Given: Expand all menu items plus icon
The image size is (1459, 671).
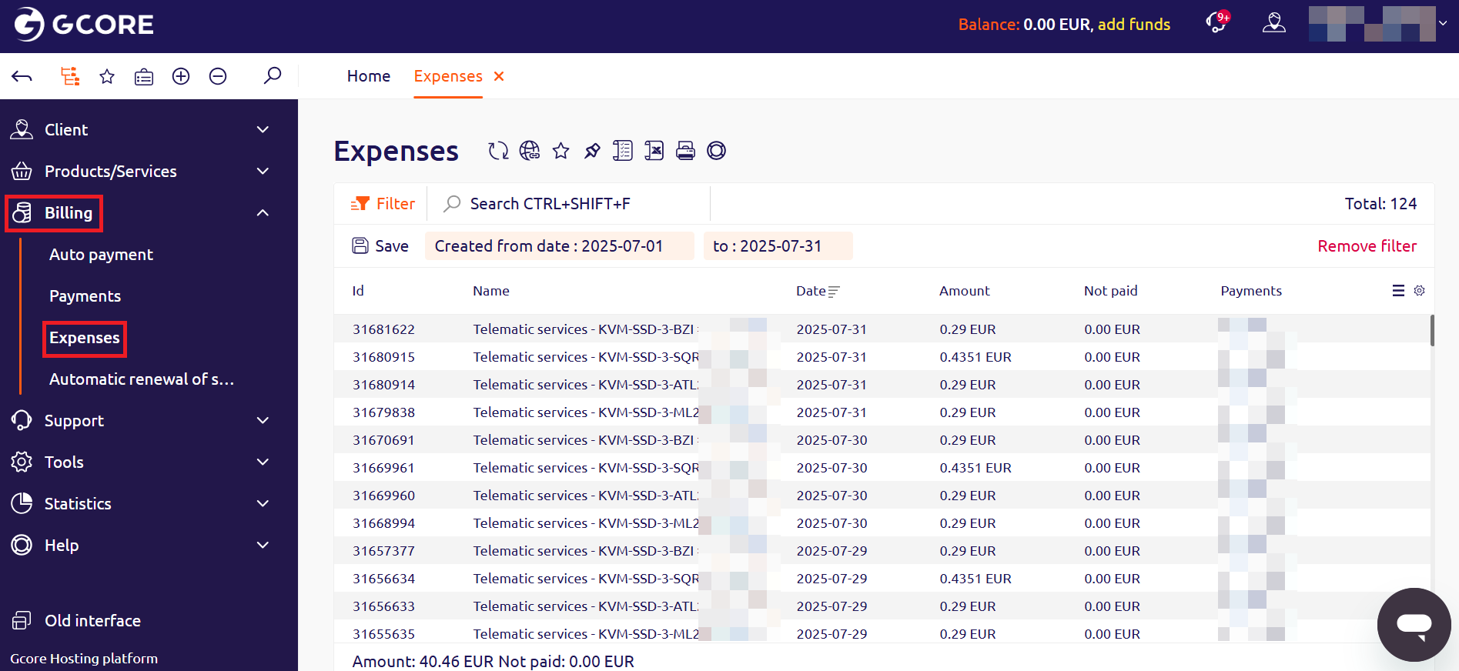Looking at the screenshot, I should pos(181,76).
